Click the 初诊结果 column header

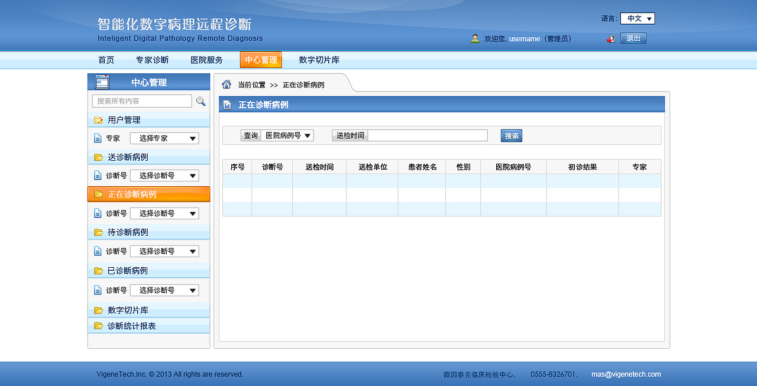583,167
